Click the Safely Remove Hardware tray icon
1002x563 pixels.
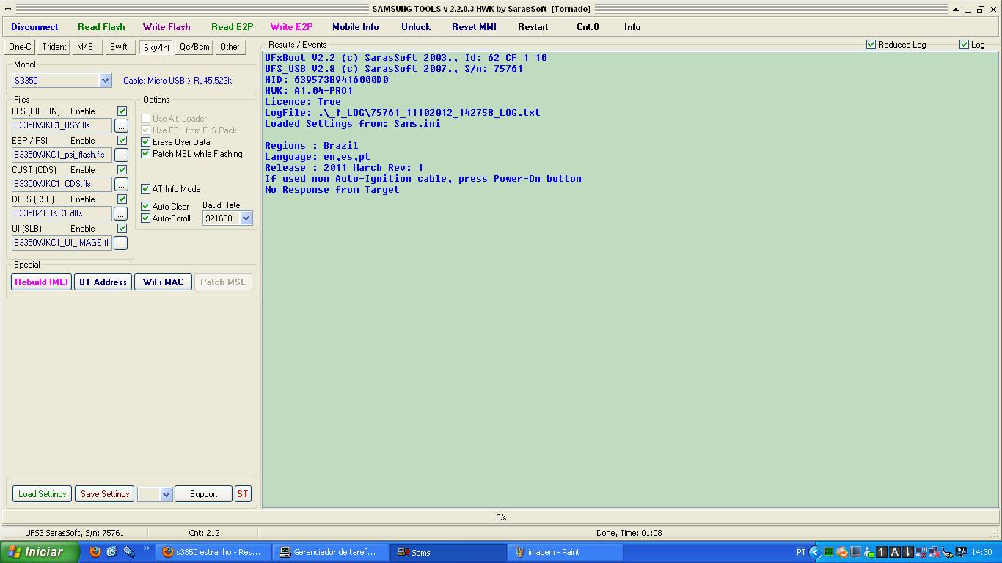tap(948, 552)
